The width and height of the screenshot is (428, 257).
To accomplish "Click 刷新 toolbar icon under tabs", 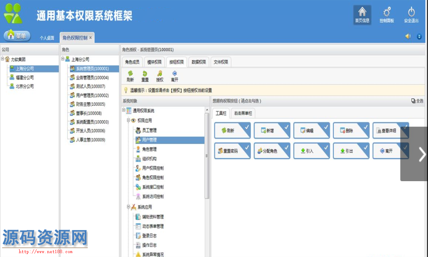I will coord(130,76).
